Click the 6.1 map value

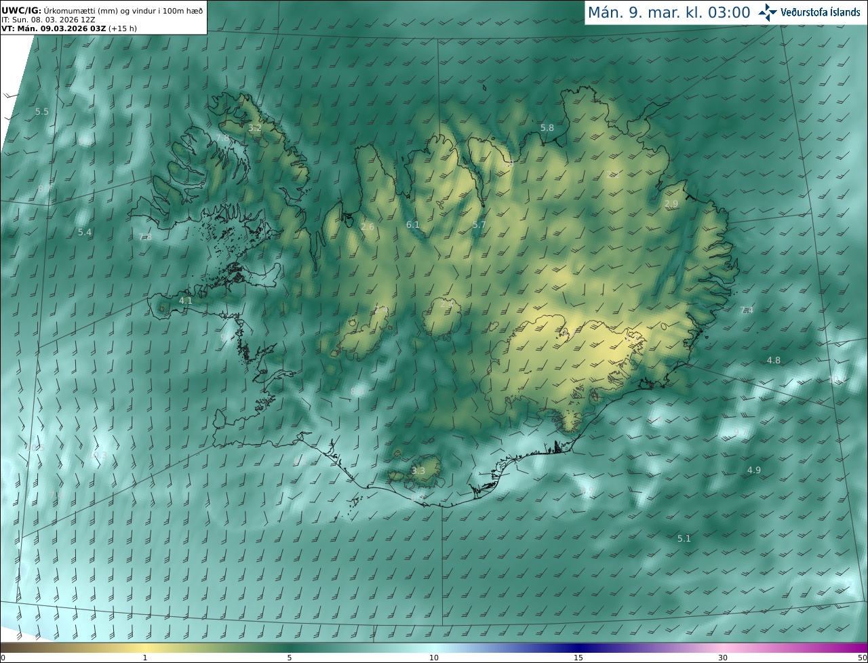click(413, 224)
